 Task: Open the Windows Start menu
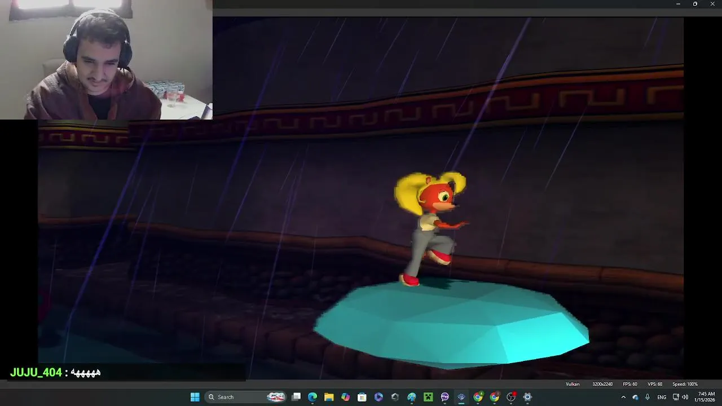pos(195,397)
